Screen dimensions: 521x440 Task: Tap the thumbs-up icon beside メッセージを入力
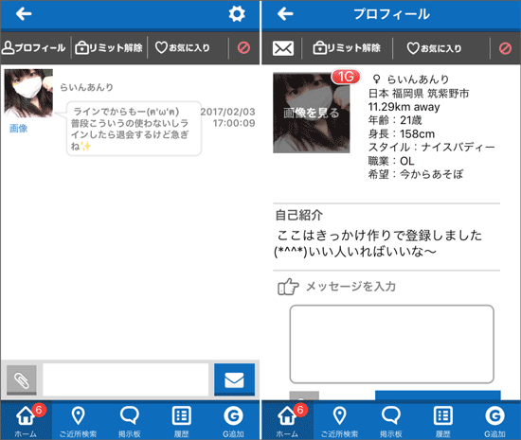coord(288,287)
